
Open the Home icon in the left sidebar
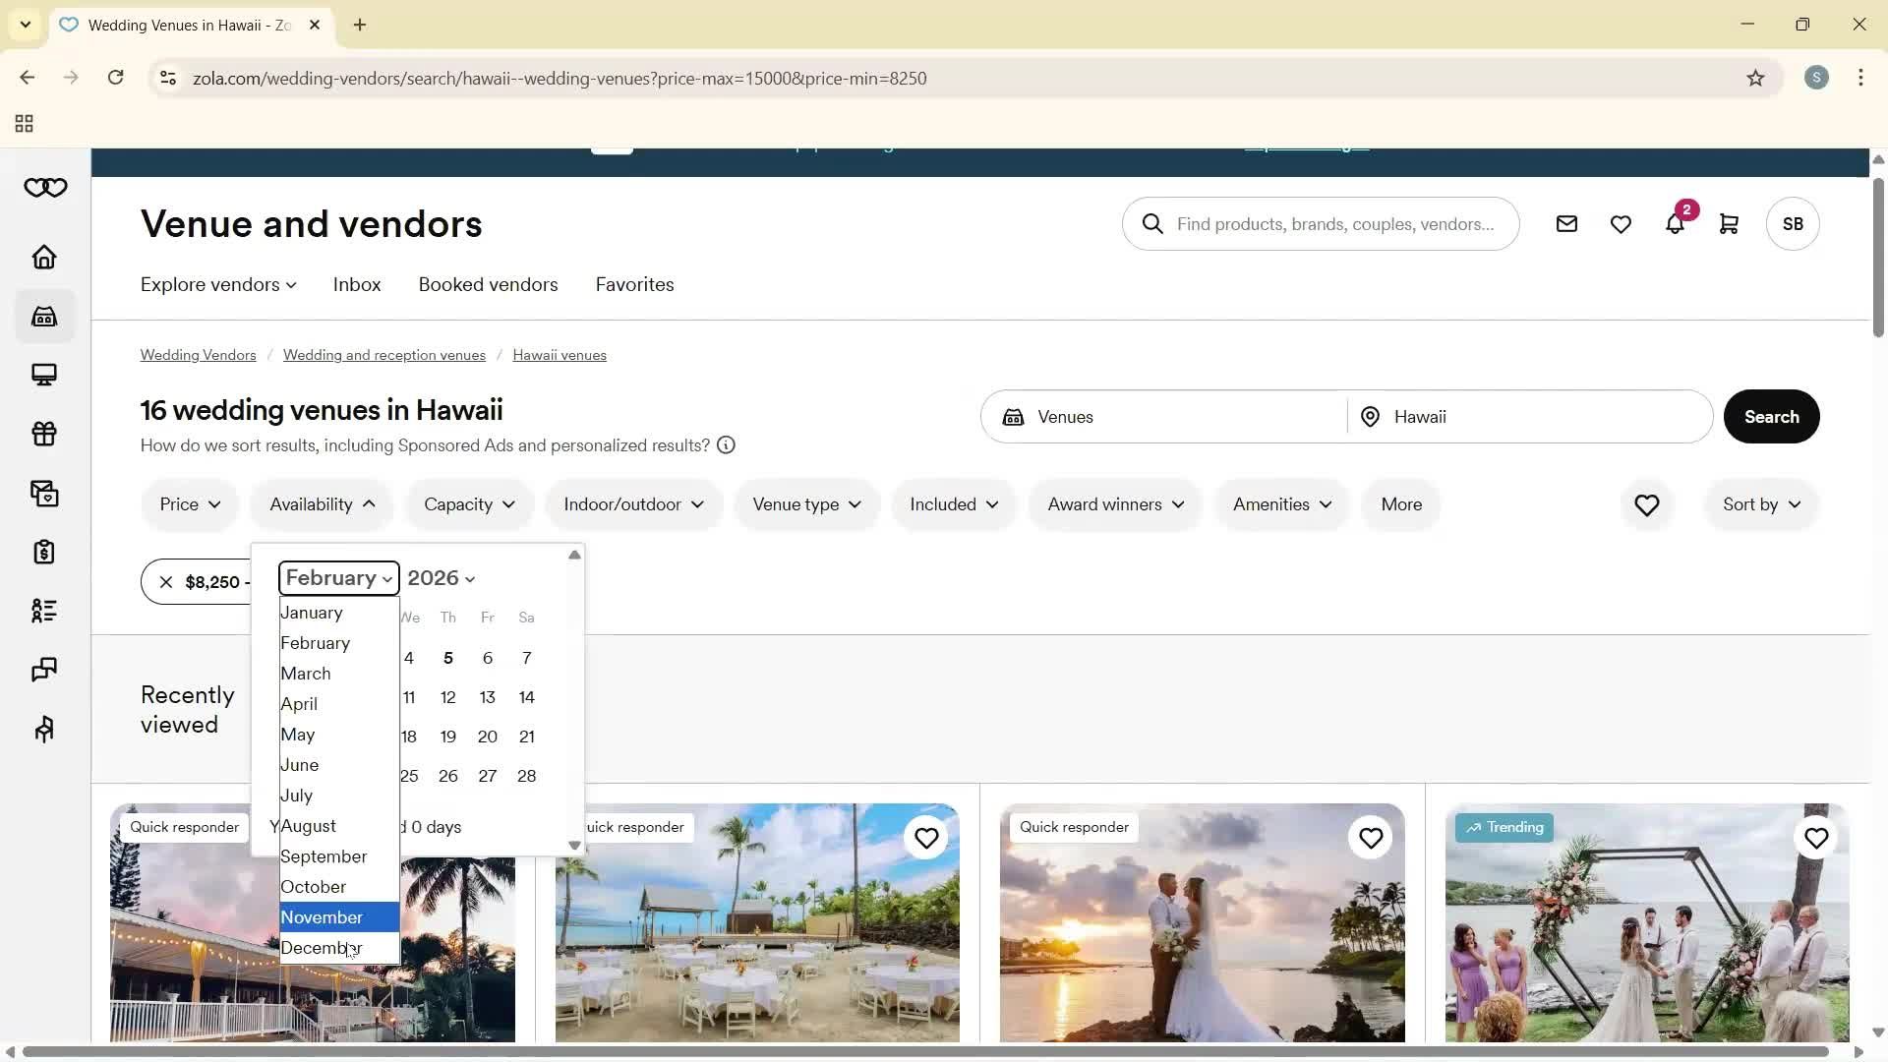(x=44, y=257)
